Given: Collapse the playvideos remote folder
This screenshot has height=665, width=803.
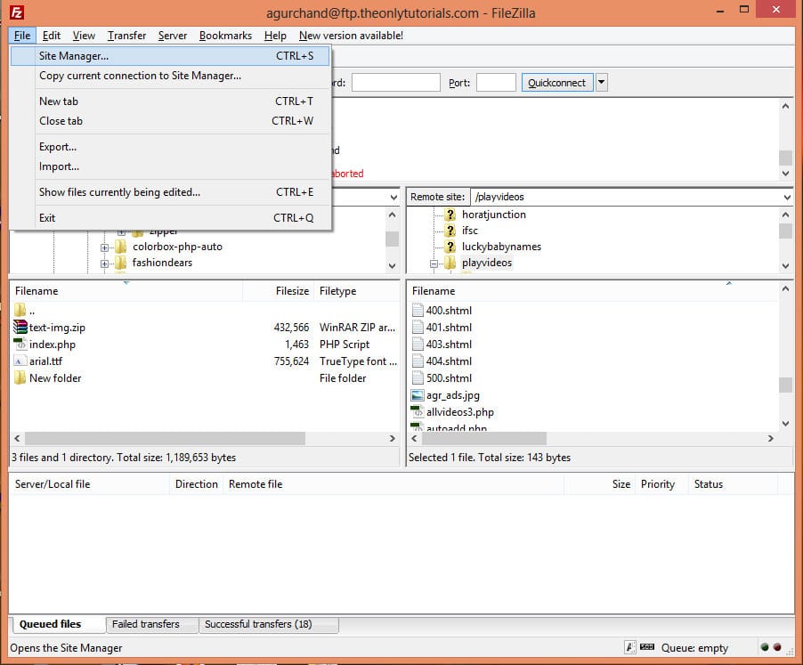Looking at the screenshot, I should coord(434,264).
